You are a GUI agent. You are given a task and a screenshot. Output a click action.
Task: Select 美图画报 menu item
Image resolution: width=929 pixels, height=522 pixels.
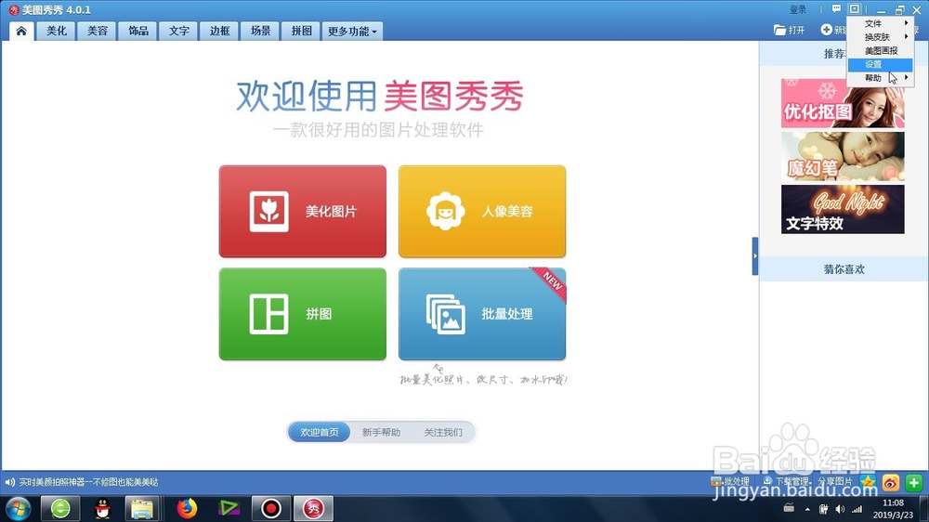(x=880, y=50)
